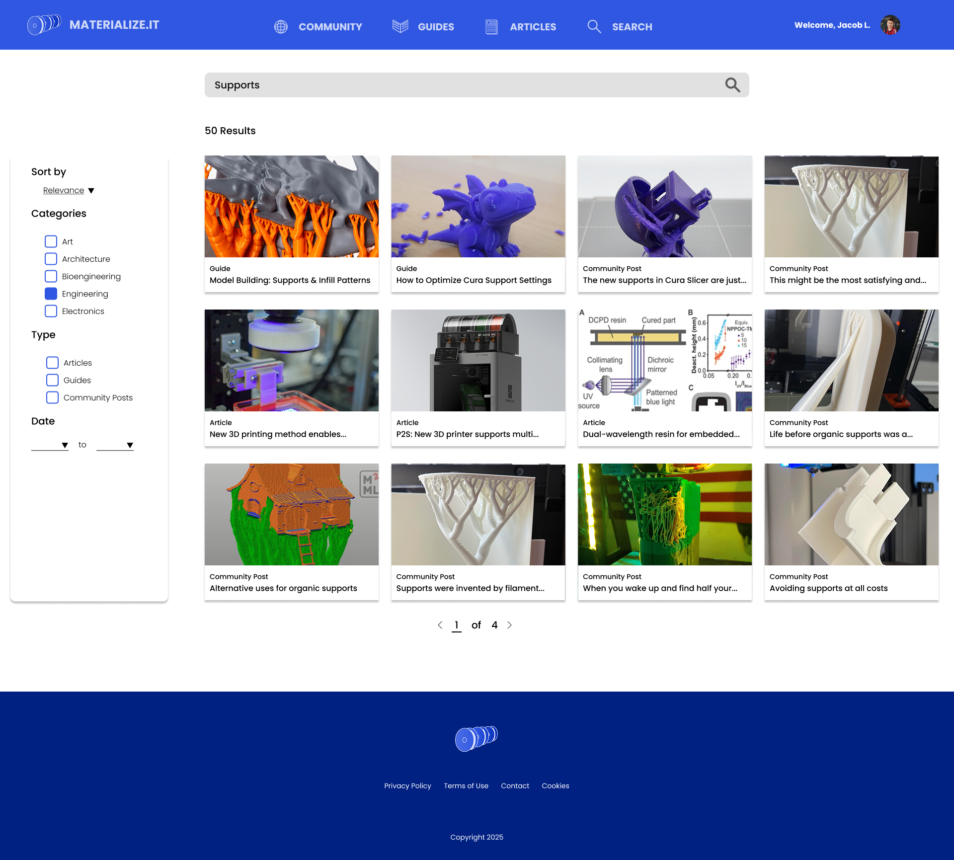Open the Contact footer link
954x860 pixels.
click(x=515, y=786)
